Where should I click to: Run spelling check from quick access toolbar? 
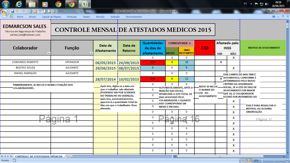[x=40, y=11]
